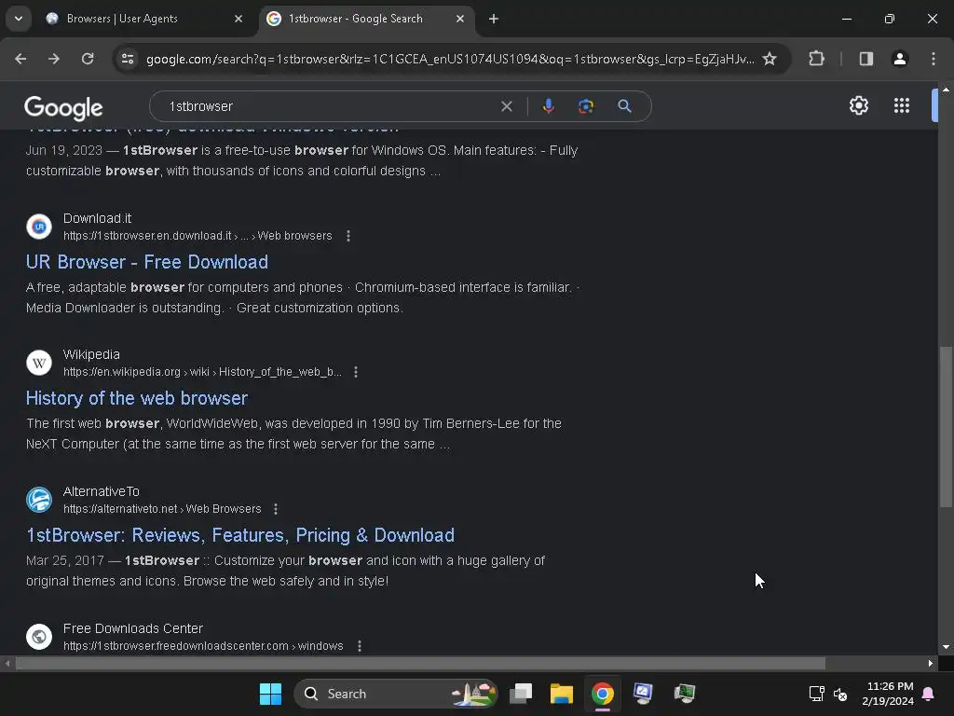Open more options for Download.it result
This screenshot has width=954, height=716.
(348, 236)
